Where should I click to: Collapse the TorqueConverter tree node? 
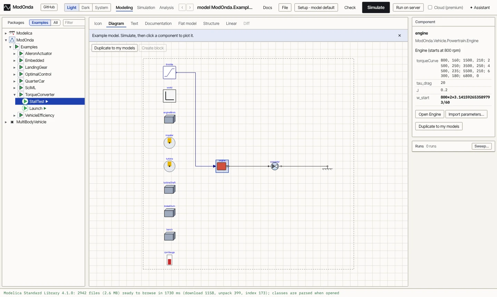14,95
